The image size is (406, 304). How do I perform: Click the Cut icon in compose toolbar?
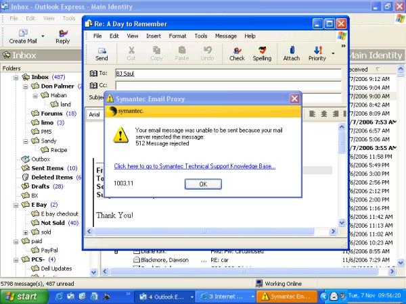tap(131, 54)
